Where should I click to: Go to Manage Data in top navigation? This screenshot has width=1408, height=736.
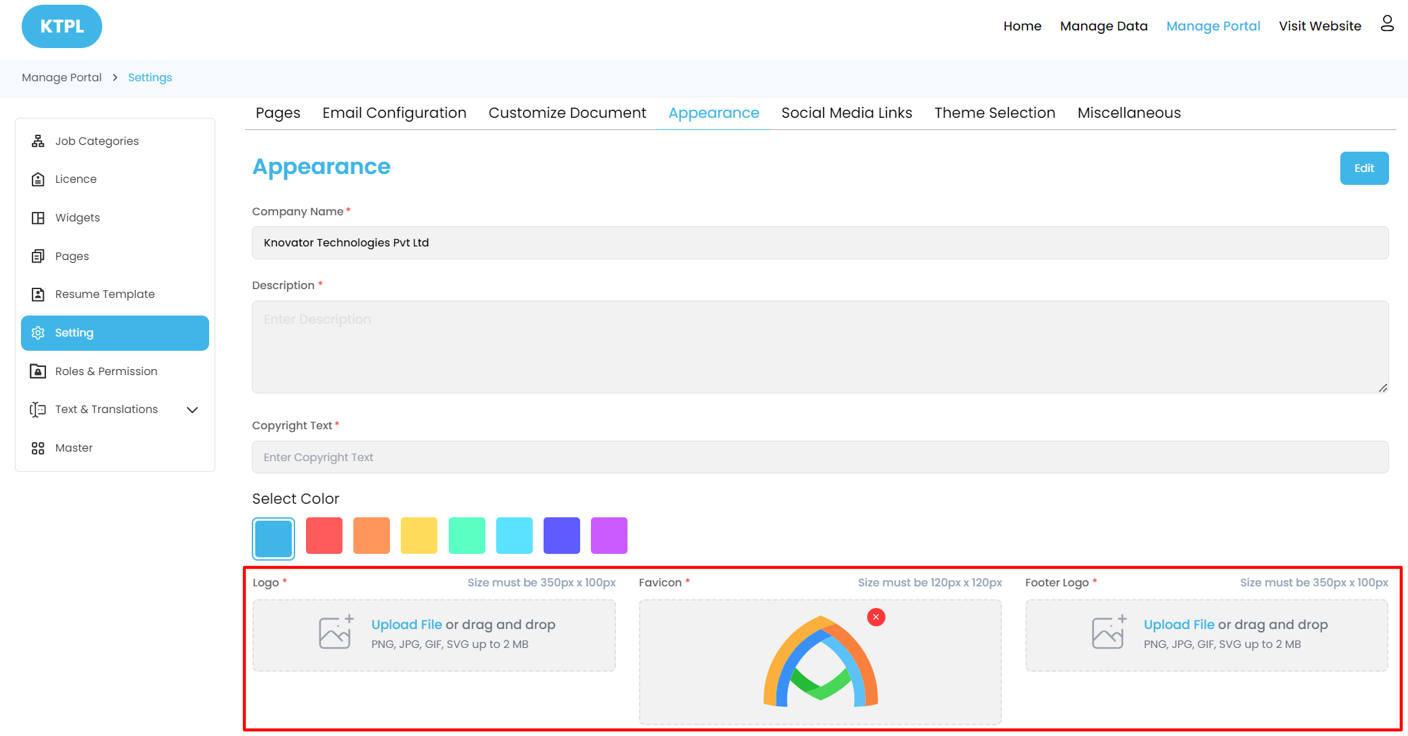[x=1103, y=26]
